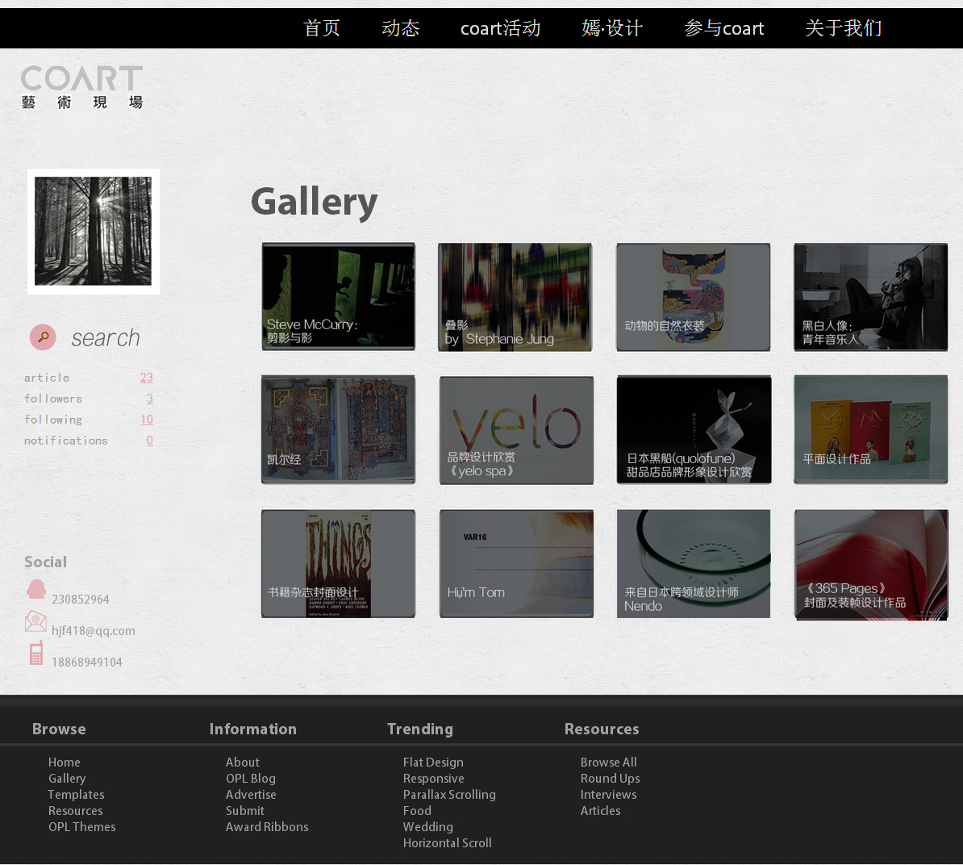Click the pink email envelope icon
The width and height of the screenshot is (963, 865).
(x=35, y=621)
